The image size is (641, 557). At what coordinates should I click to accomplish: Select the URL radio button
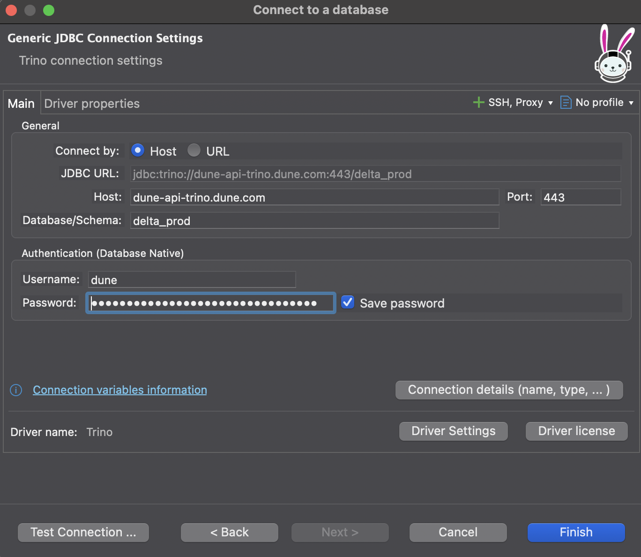[194, 151]
